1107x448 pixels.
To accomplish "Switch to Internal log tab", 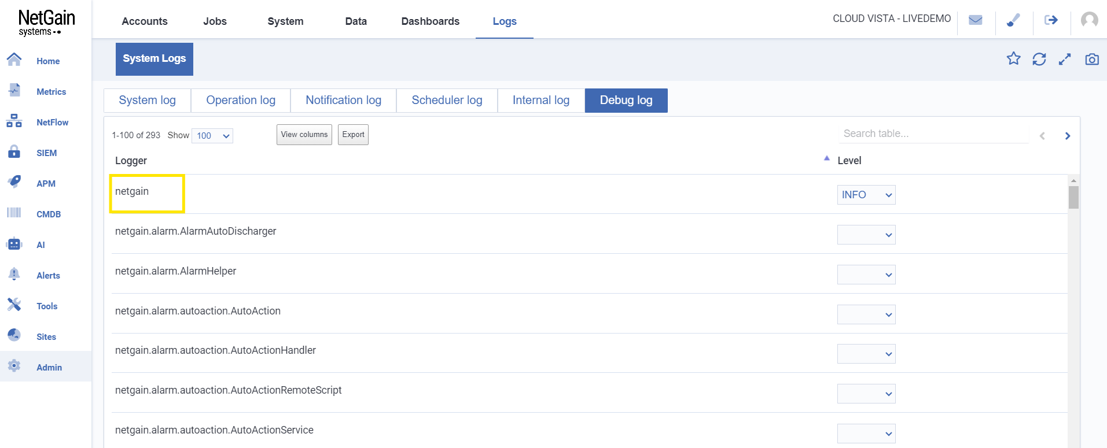I will pos(541,101).
